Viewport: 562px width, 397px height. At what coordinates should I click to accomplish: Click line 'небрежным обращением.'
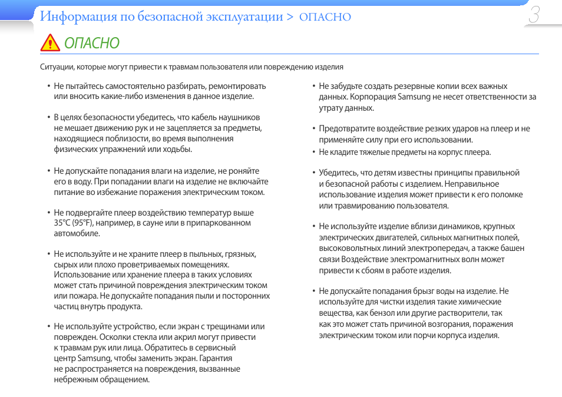[x=101, y=379]
